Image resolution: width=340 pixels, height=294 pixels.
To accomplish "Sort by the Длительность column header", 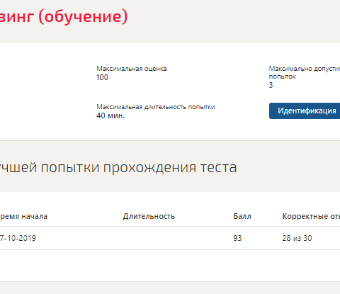I will click(149, 216).
